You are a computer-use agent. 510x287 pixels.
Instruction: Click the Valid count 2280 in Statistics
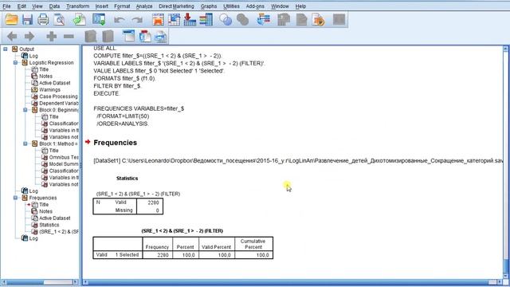tap(153, 202)
